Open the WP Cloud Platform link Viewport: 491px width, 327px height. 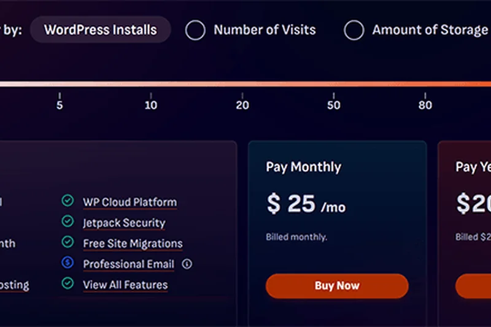130,202
